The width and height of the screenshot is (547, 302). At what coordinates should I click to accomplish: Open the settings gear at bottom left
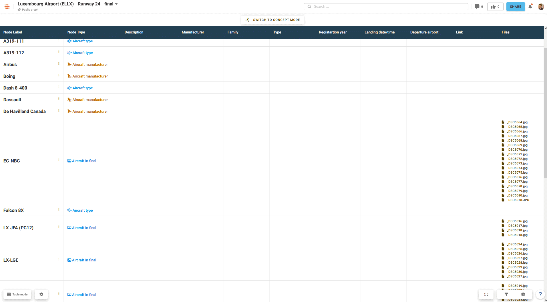tap(41, 294)
